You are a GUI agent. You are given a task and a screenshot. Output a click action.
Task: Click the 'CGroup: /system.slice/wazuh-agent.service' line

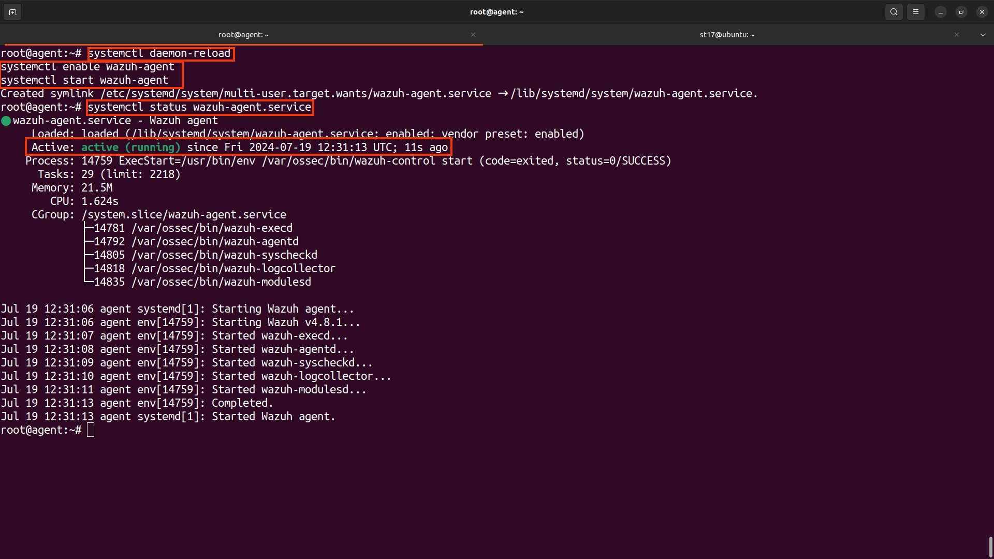click(159, 215)
